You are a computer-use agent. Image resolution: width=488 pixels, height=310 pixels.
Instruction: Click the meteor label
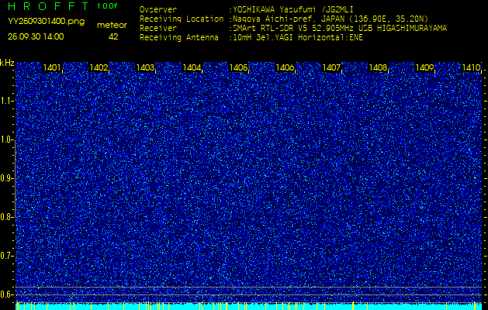point(112,26)
